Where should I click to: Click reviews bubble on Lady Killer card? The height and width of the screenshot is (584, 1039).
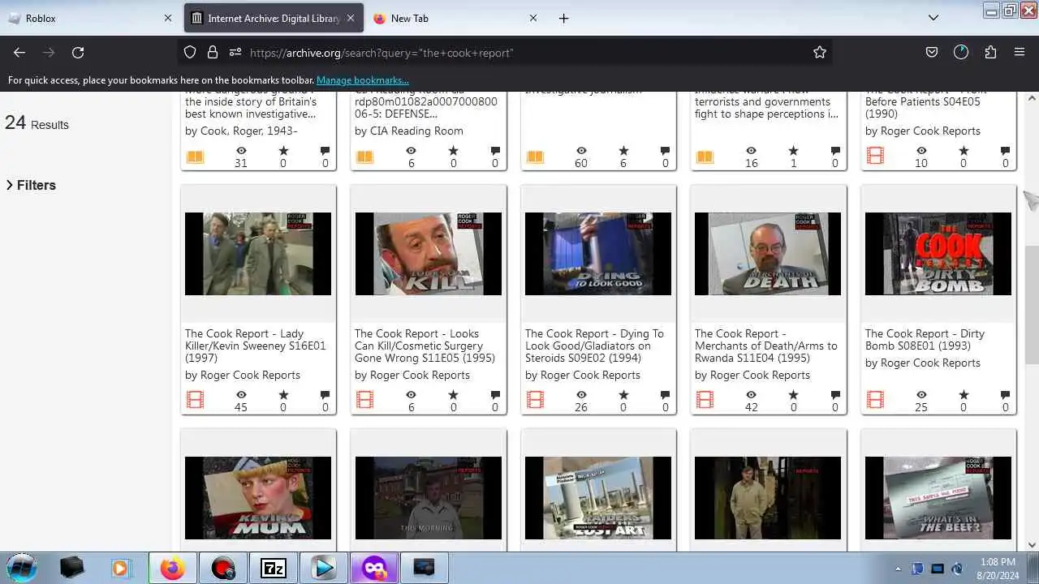[x=325, y=395]
